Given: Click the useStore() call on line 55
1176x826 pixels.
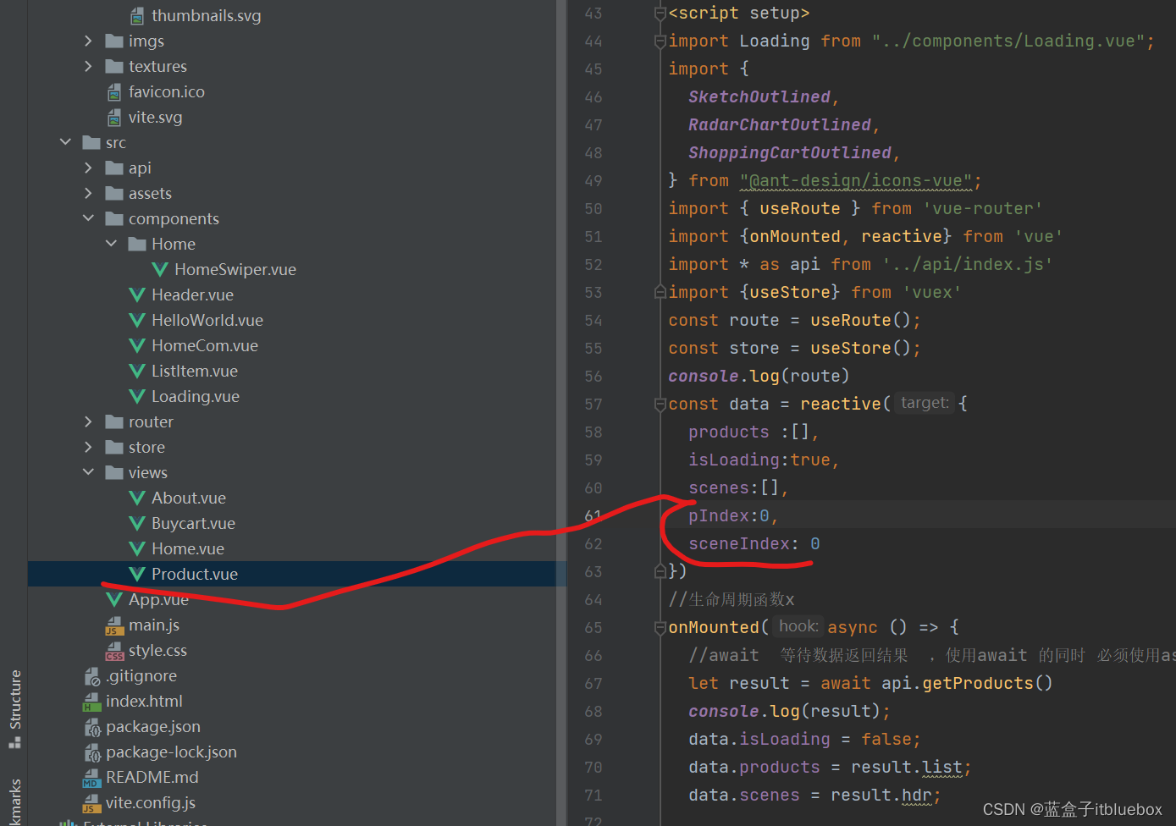Looking at the screenshot, I should coord(860,349).
